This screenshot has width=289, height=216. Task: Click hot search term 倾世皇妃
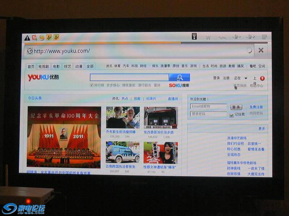[x=129, y=85]
